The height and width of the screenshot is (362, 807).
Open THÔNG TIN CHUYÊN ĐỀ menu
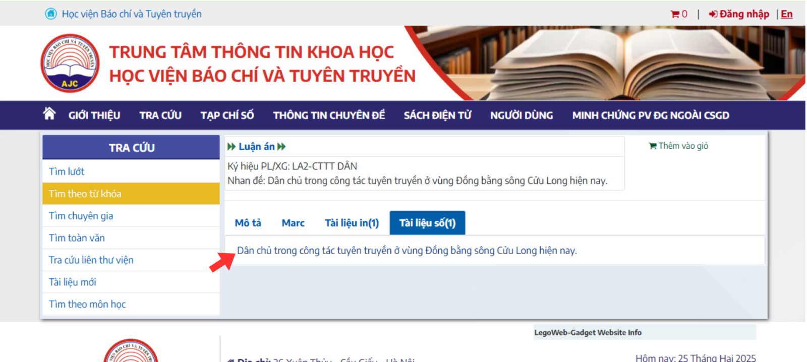(329, 115)
